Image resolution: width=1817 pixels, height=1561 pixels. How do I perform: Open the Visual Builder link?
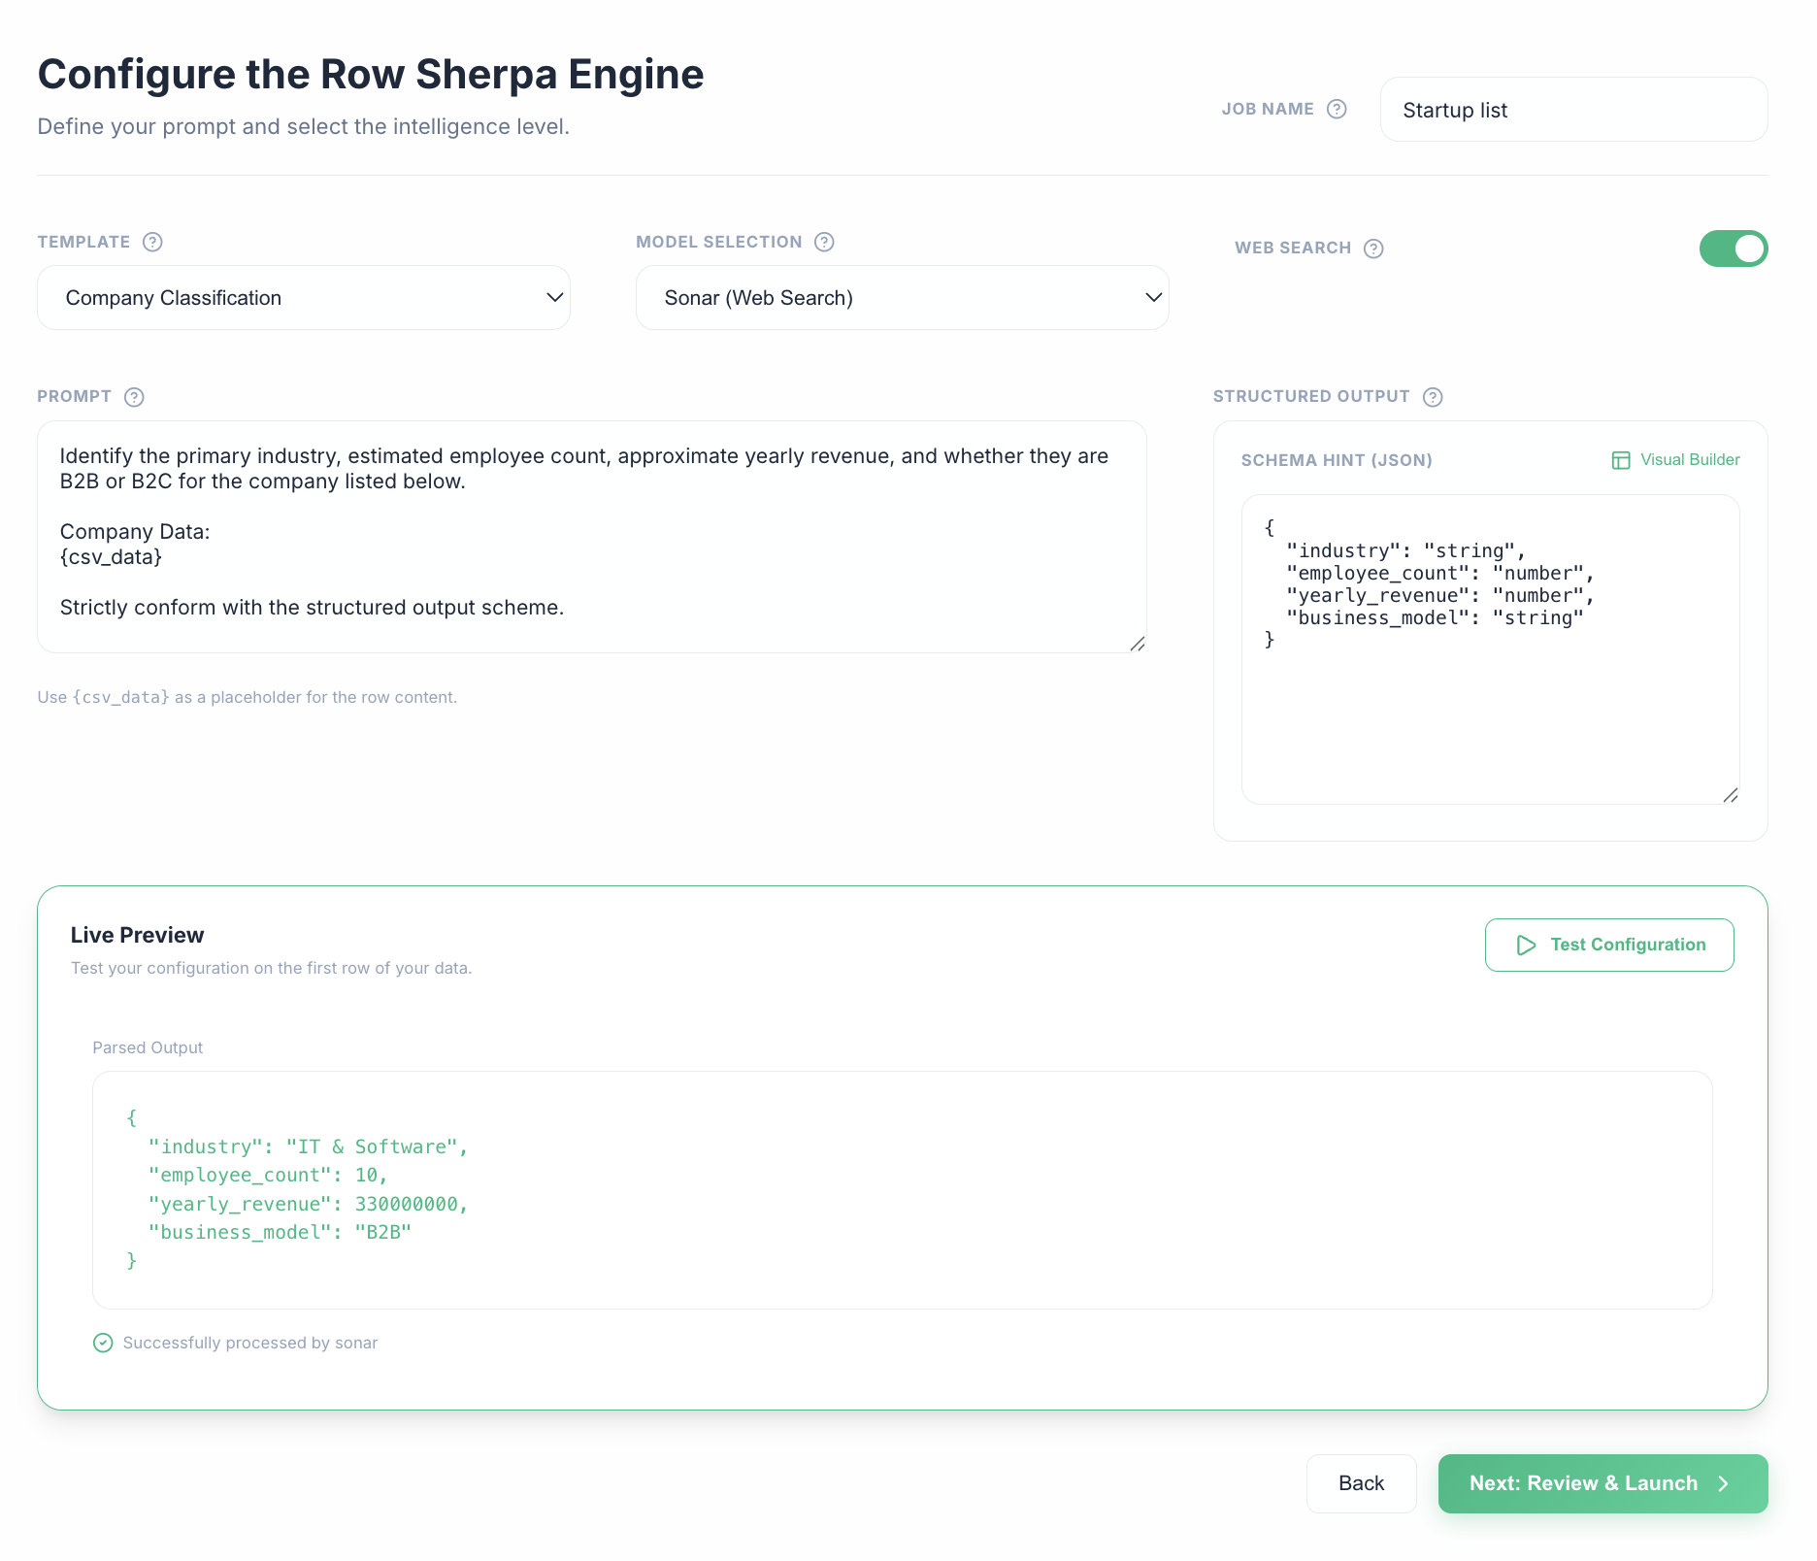1676,460
